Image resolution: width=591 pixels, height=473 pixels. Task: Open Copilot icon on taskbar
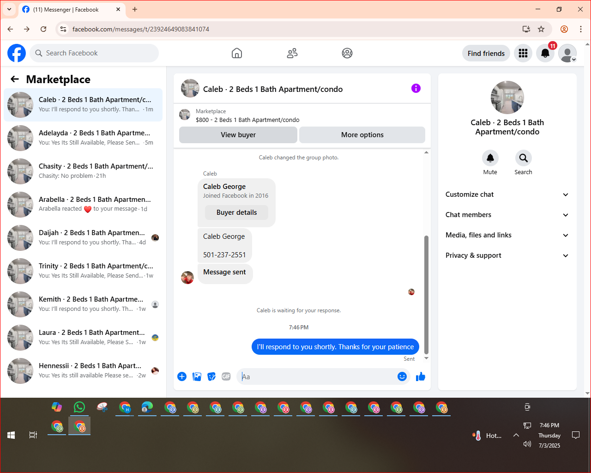[57, 407]
